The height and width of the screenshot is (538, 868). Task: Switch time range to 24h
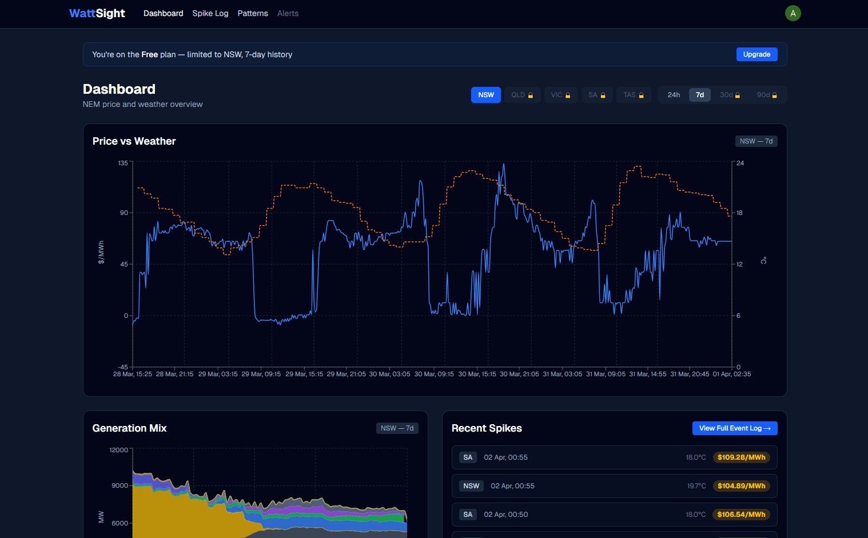[x=674, y=95]
